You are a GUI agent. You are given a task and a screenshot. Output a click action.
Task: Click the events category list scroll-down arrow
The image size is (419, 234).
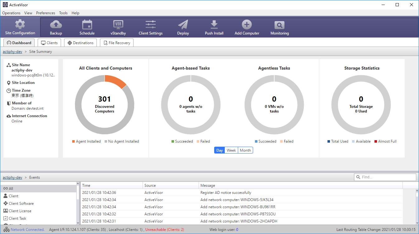78,223
